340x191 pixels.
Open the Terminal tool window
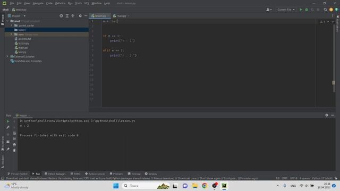tap(134, 174)
